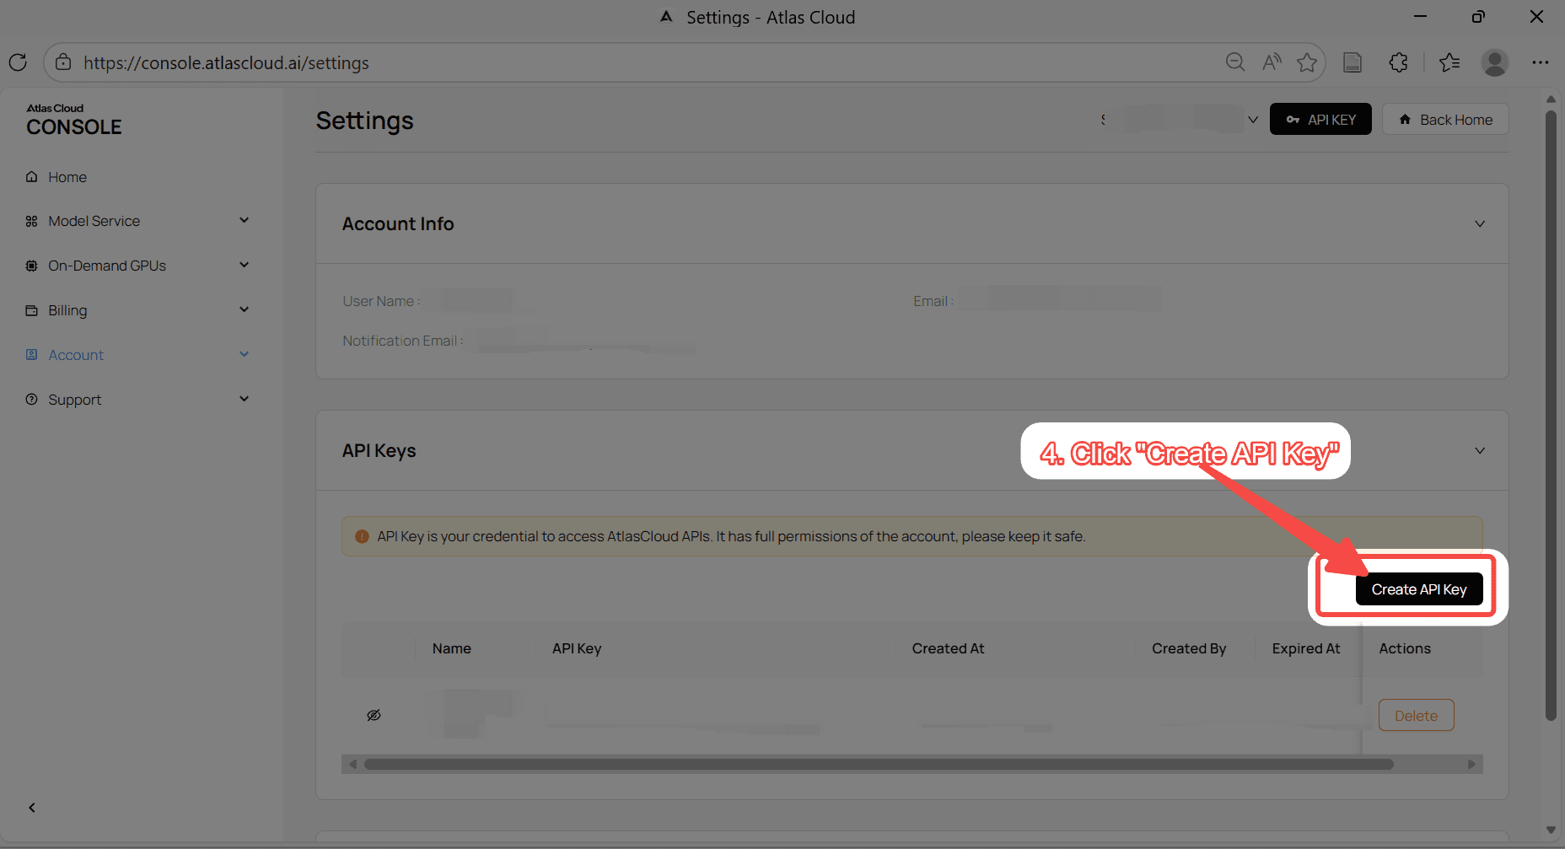This screenshot has height=849, width=1565.
Task: Delete the existing API key
Action: tap(1416, 716)
